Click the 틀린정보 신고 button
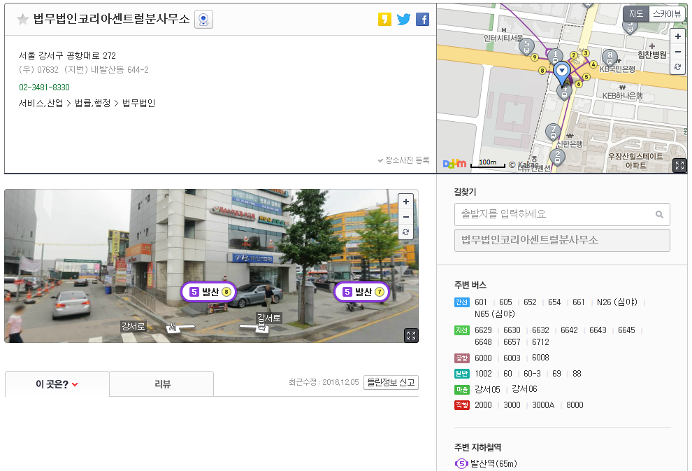 point(391,382)
